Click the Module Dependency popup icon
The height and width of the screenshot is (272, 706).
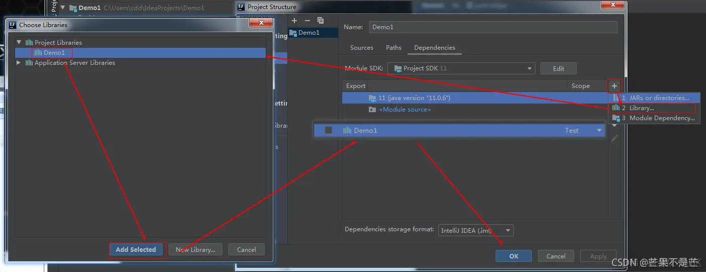616,118
